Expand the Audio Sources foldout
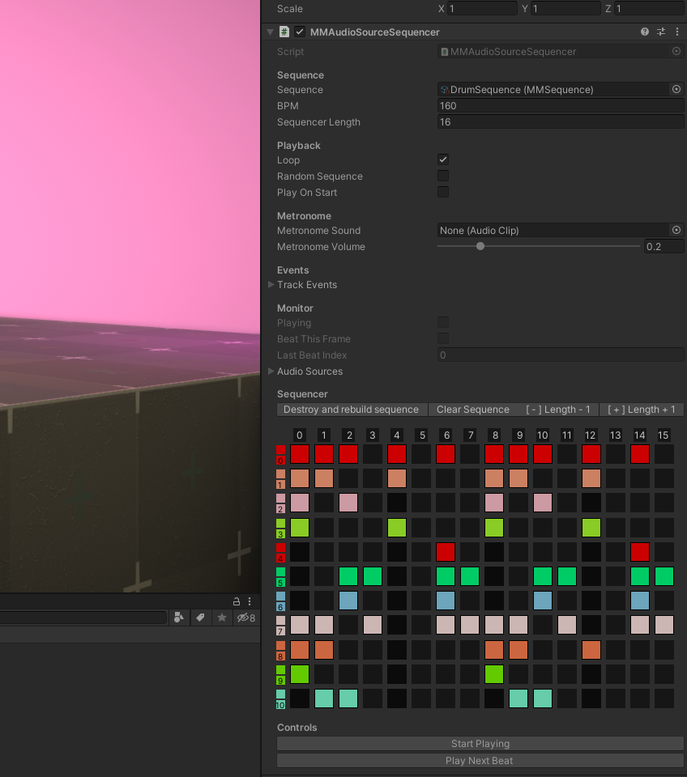687x777 pixels. [x=271, y=372]
